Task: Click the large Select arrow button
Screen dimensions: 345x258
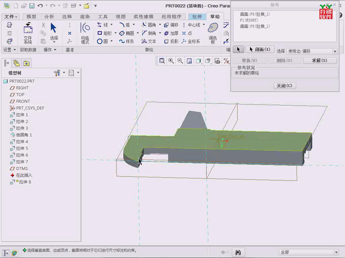Action: tap(54, 33)
